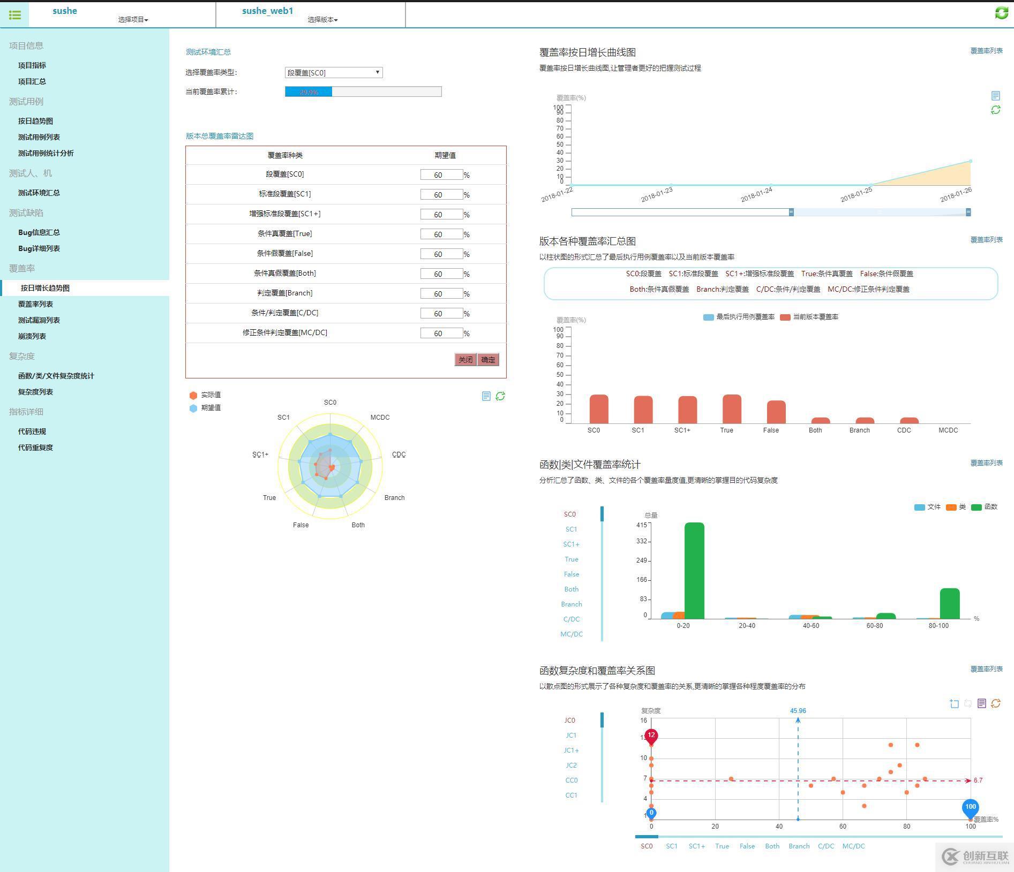The height and width of the screenshot is (872, 1014).
Task: Toggle the 当前版本覆盖率 legend series
Action: coord(809,317)
